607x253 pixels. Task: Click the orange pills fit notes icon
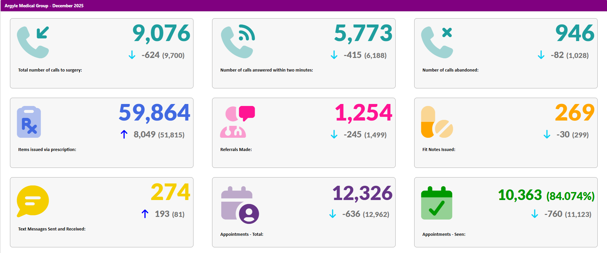tap(437, 122)
